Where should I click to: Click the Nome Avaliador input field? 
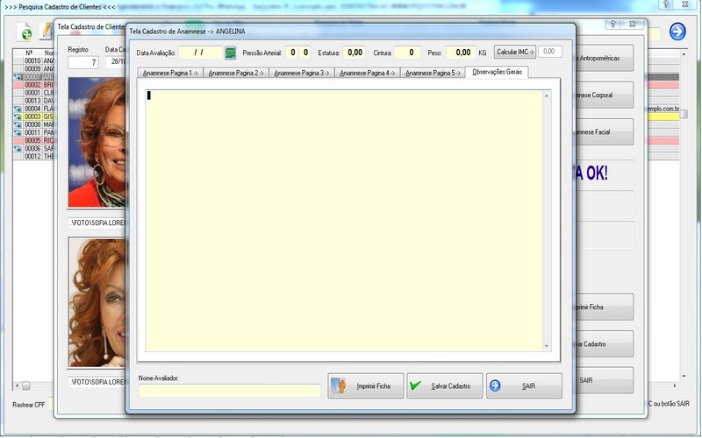pos(230,390)
